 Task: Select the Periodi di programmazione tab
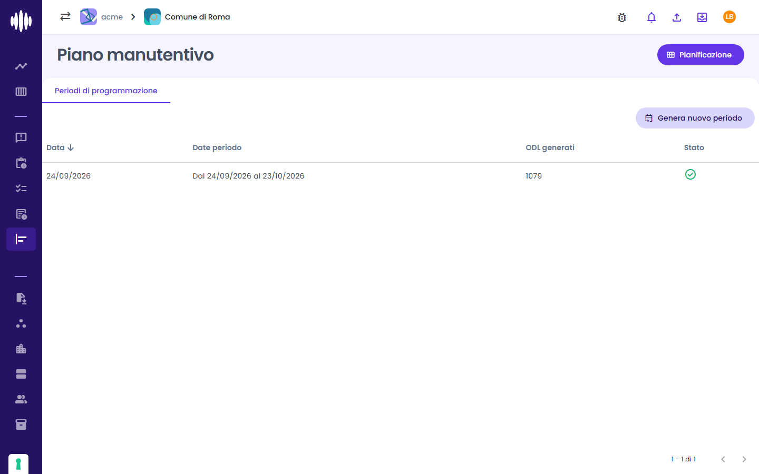click(x=106, y=91)
